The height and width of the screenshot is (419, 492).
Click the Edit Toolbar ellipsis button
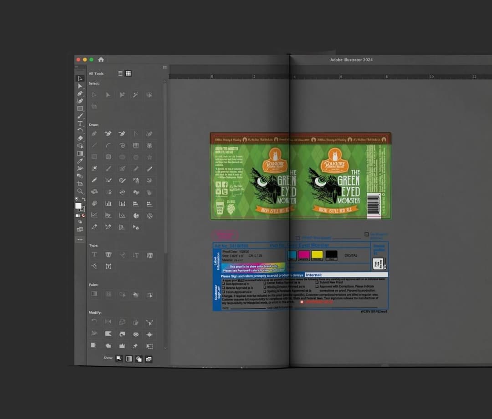tap(80, 239)
